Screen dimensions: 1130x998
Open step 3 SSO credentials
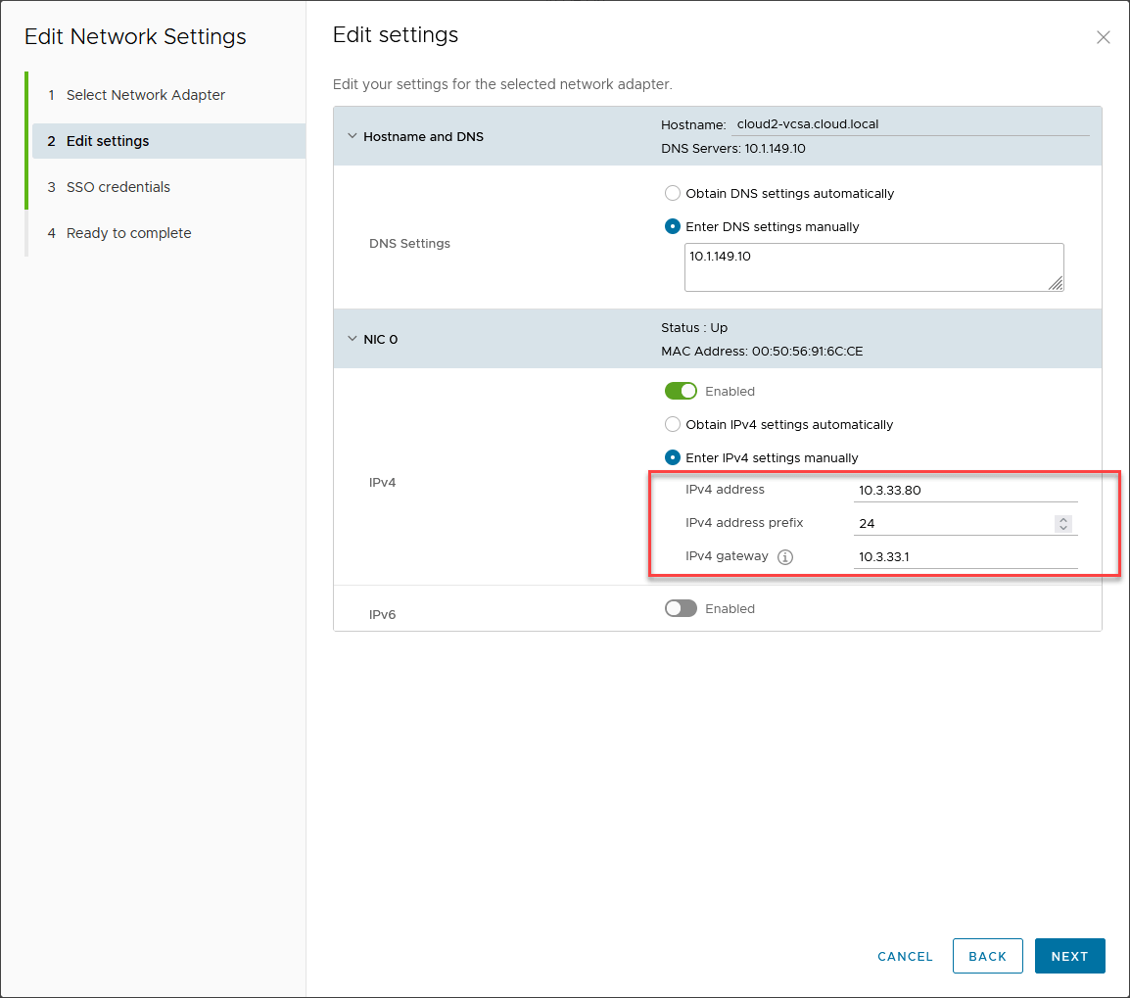118,187
